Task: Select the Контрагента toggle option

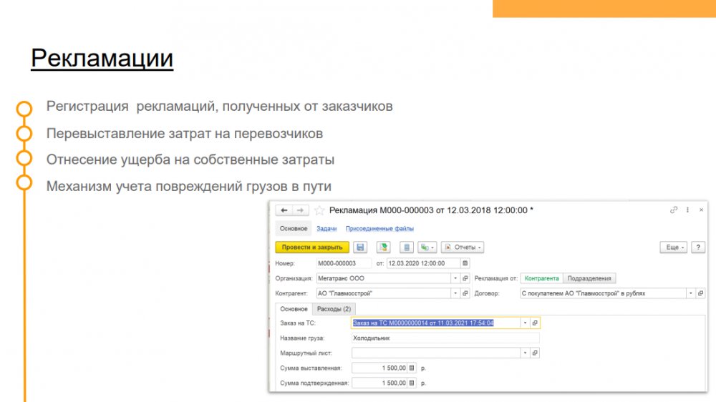Action: coord(541,278)
